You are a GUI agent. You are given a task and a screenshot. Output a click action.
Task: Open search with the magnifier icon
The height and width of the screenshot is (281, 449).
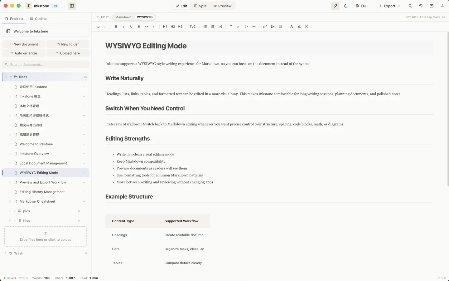[x=410, y=6]
